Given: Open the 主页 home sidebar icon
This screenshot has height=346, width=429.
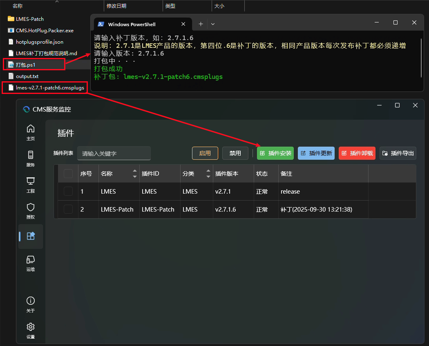Looking at the screenshot, I should pos(31,132).
